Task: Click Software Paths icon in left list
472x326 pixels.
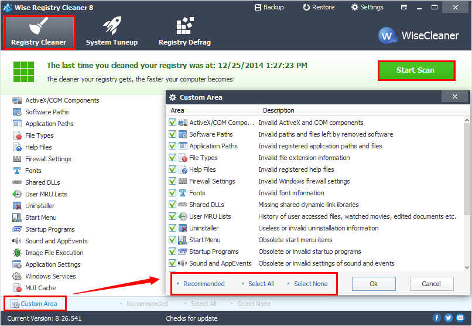Action: 17,112
